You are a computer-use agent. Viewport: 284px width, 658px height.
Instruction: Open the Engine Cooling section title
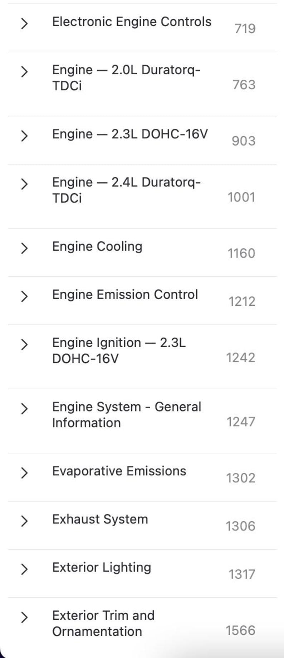(x=97, y=246)
